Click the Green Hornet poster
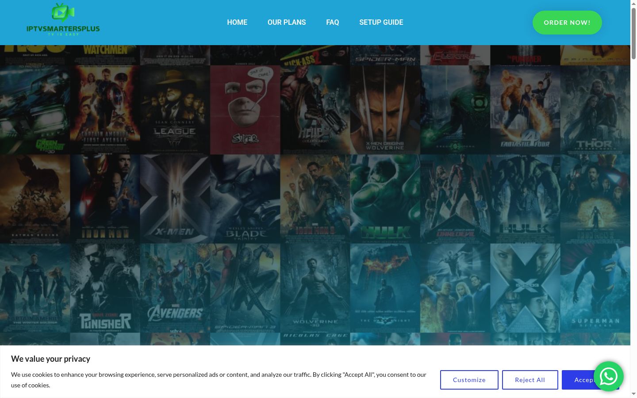The height and width of the screenshot is (398, 637). pyautogui.click(x=35, y=110)
